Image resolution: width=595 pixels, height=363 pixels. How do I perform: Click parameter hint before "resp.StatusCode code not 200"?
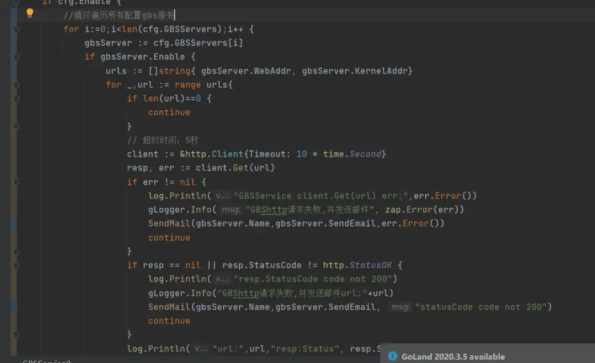pos(222,279)
